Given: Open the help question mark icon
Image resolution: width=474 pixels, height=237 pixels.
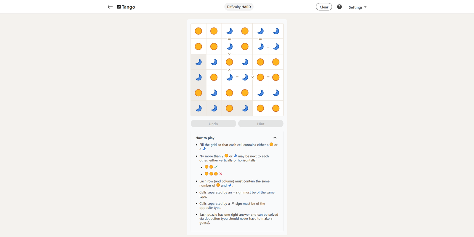Looking at the screenshot, I should pyautogui.click(x=339, y=7).
